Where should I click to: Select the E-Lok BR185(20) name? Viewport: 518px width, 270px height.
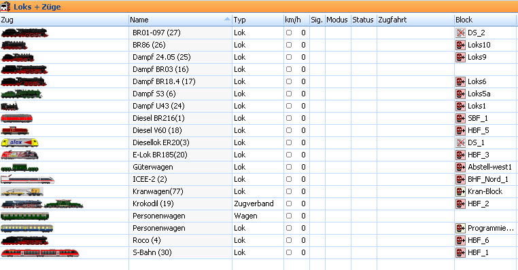[160, 155]
